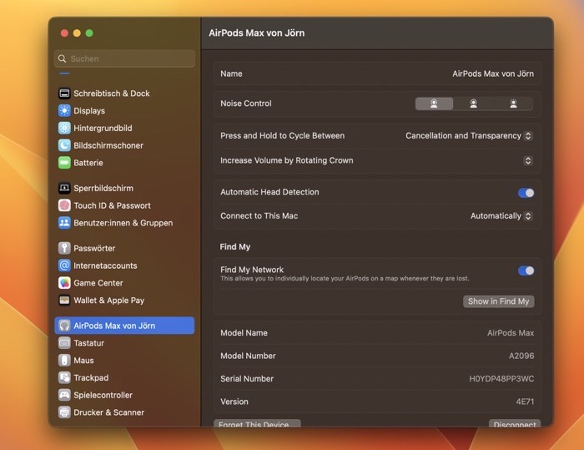Open the Touch ID & Passwort fingerprint icon

[64, 205]
